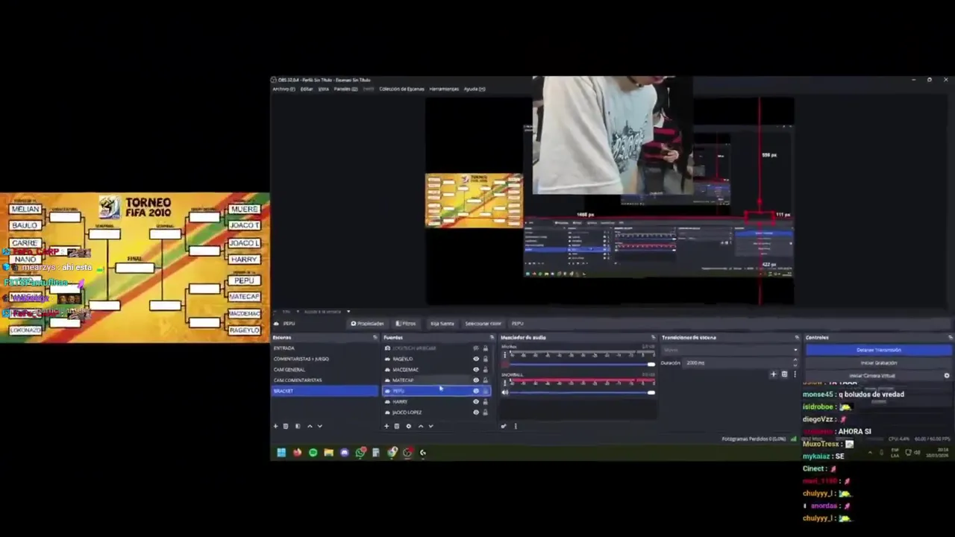Open transition properties three-dot menu
The height and width of the screenshot is (537, 955).
[x=795, y=374]
